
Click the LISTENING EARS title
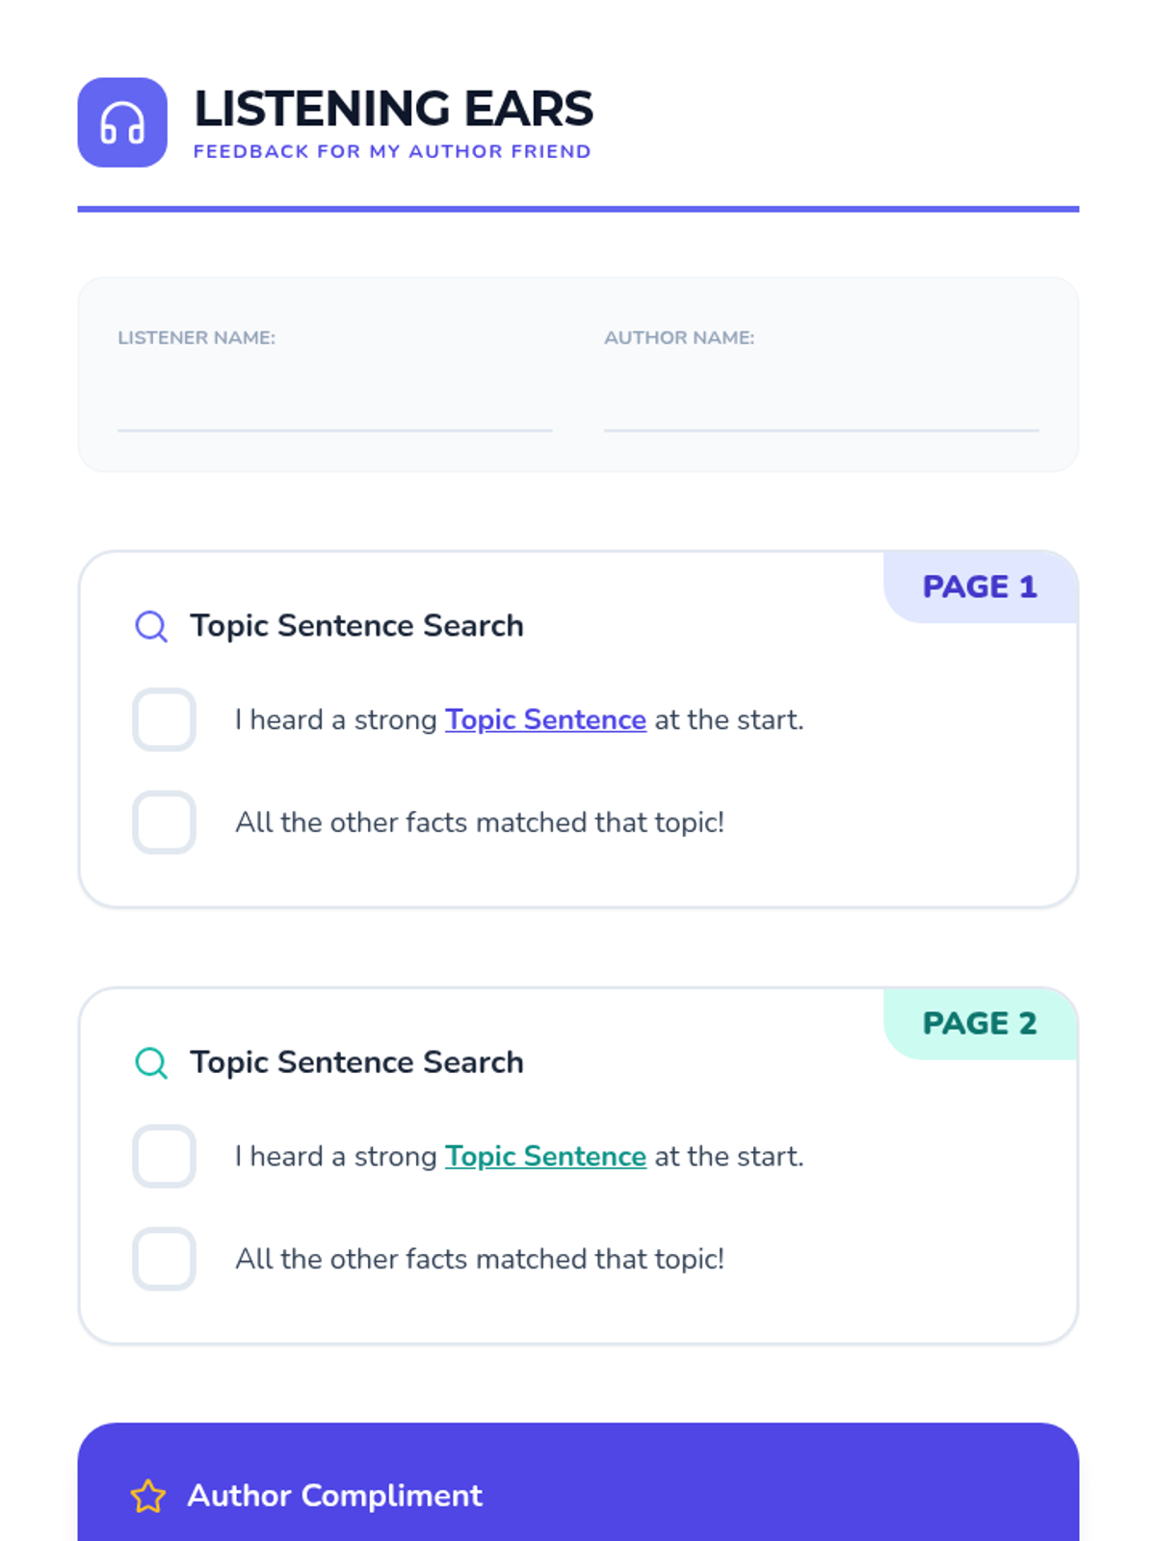point(393,108)
